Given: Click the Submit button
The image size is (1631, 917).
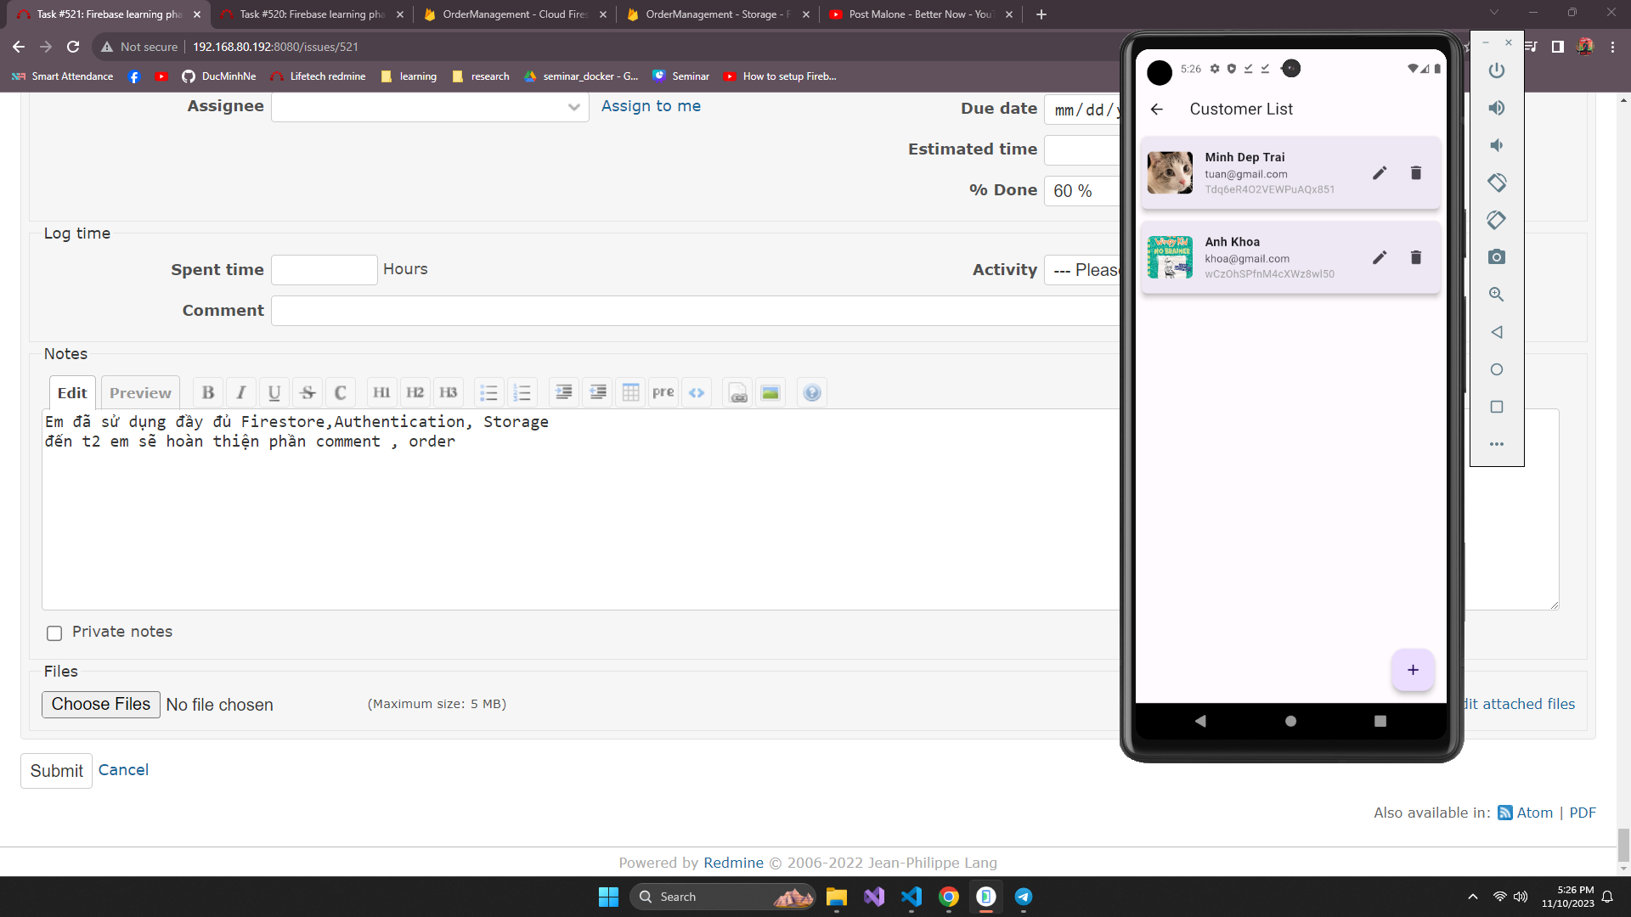Looking at the screenshot, I should (x=56, y=771).
